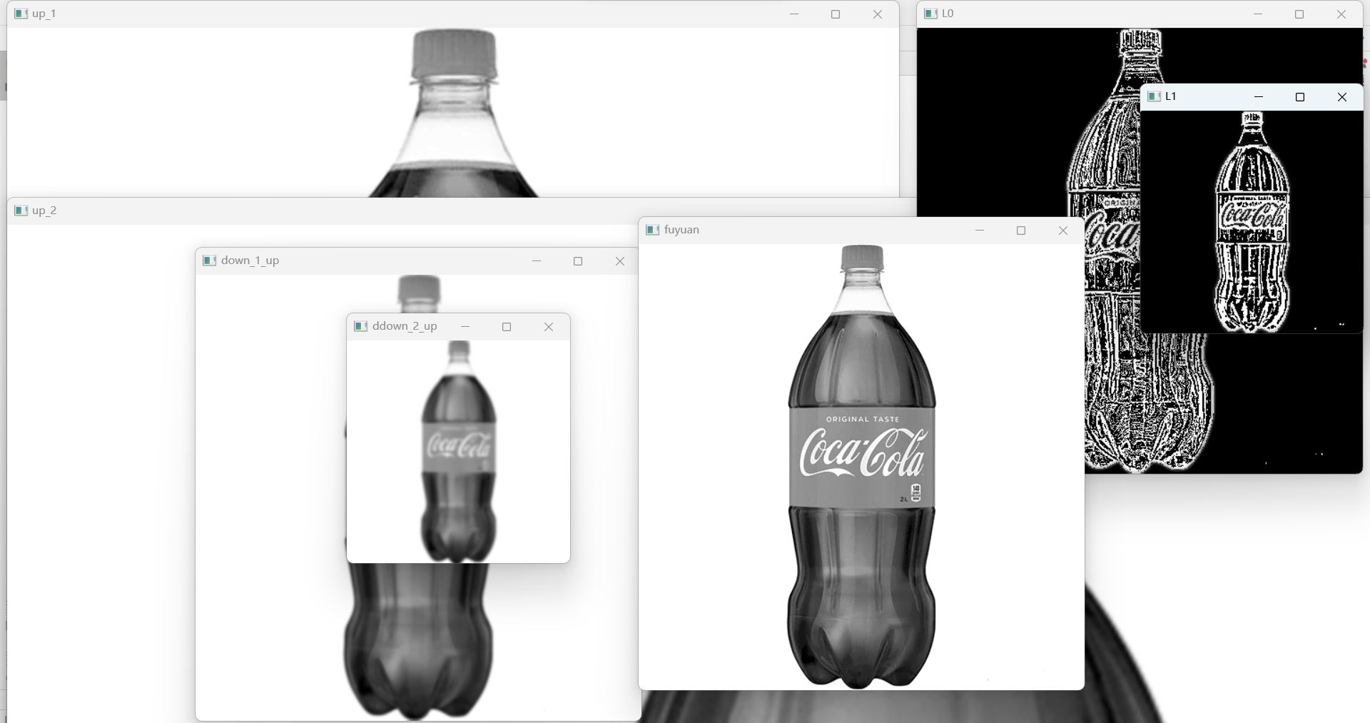Maximize the L0 window
The image size is (1370, 723).
pyautogui.click(x=1299, y=14)
